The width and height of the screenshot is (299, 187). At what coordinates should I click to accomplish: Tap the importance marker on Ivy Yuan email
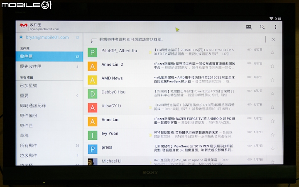coord(150,135)
